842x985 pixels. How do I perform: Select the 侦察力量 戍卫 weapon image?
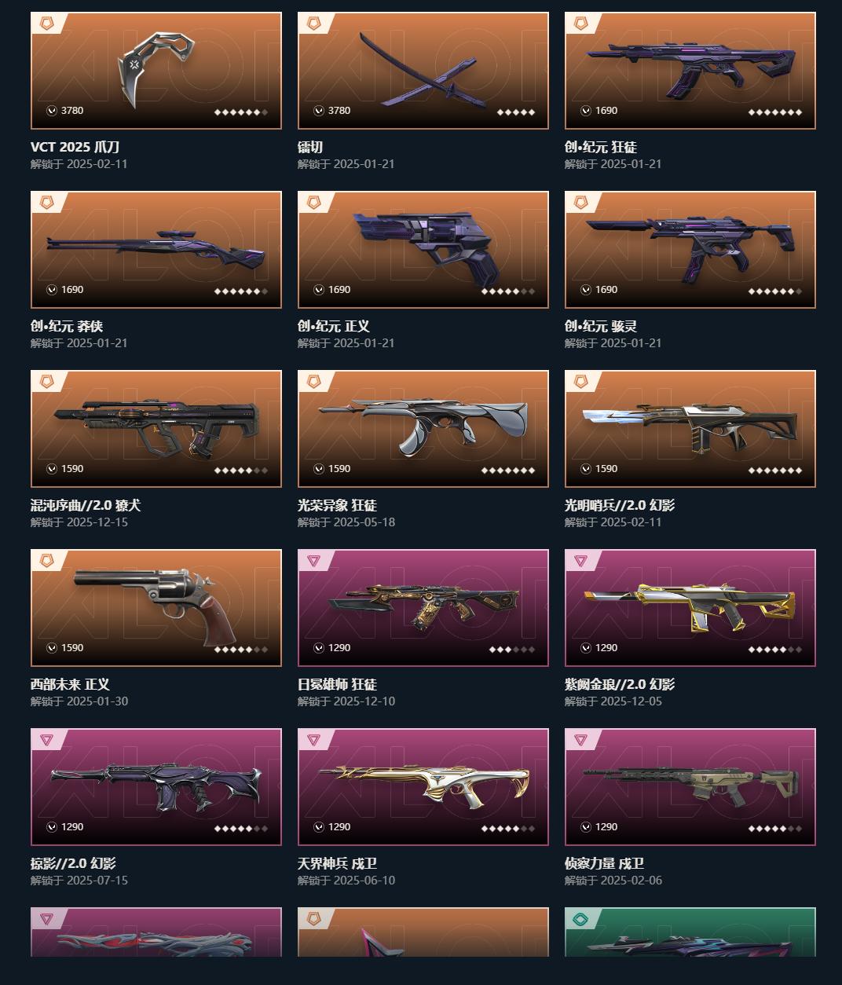pos(690,786)
